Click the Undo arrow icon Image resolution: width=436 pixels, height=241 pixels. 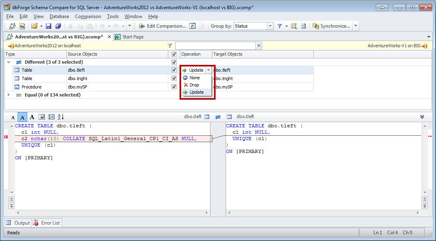click(x=102, y=26)
